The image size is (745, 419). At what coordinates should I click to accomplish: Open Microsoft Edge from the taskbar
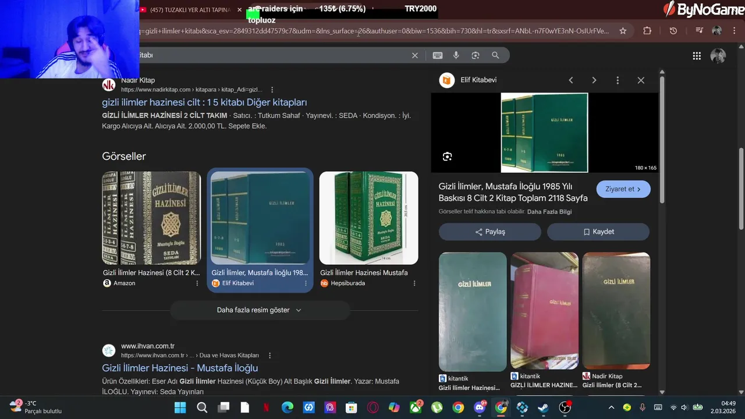pos(288,407)
